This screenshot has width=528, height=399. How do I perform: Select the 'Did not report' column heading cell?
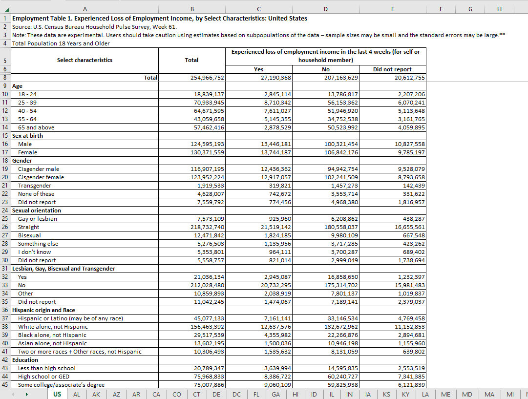click(x=392, y=69)
